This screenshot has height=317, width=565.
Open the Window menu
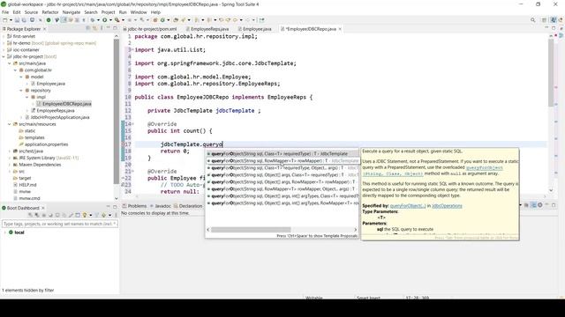(x=139, y=12)
